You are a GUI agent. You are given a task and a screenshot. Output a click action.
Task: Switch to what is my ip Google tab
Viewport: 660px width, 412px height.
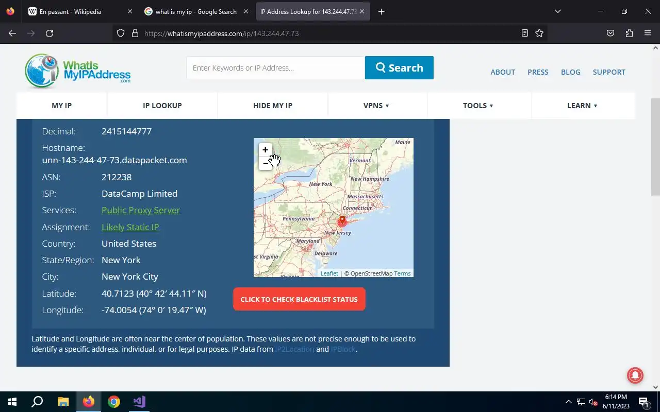pos(196,11)
